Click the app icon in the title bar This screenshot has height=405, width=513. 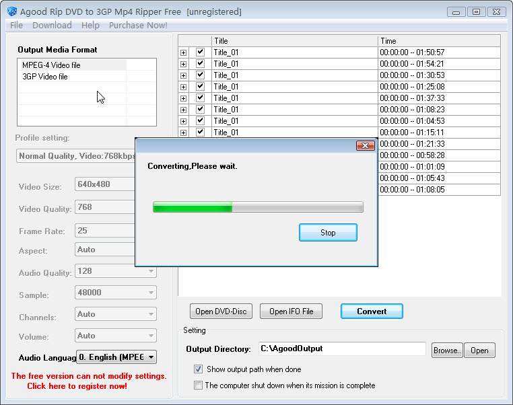tap(11, 11)
